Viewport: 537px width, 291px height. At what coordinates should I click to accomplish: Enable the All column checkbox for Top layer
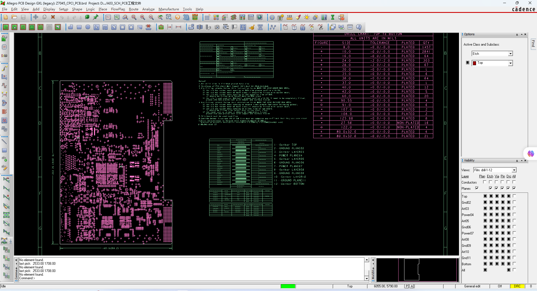click(514, 196)
